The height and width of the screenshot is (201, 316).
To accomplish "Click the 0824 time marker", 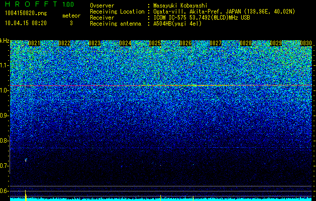I will [x=125, y=43].
